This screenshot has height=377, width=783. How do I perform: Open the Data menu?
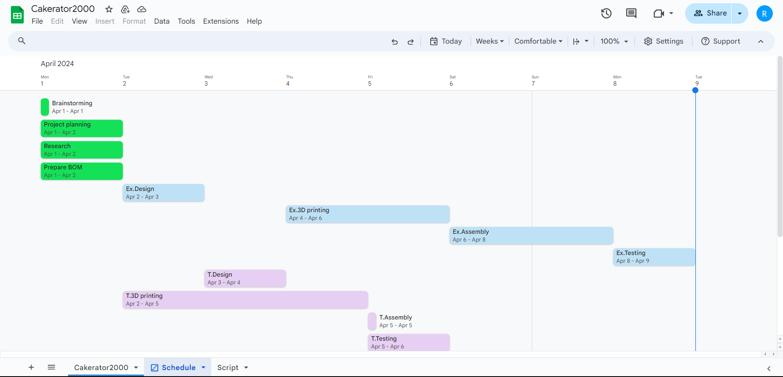[x=161, y=21]
